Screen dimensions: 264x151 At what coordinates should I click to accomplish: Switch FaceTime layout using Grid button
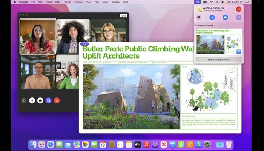pyautogui.click(x=123, y=16)
